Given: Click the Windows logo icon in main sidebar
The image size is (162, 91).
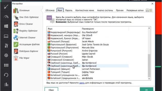Looking at the screenshot, I should point(6,26).
